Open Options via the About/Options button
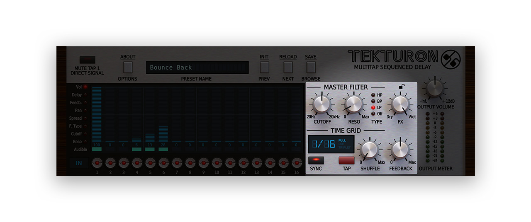 [x=128, y=67]
